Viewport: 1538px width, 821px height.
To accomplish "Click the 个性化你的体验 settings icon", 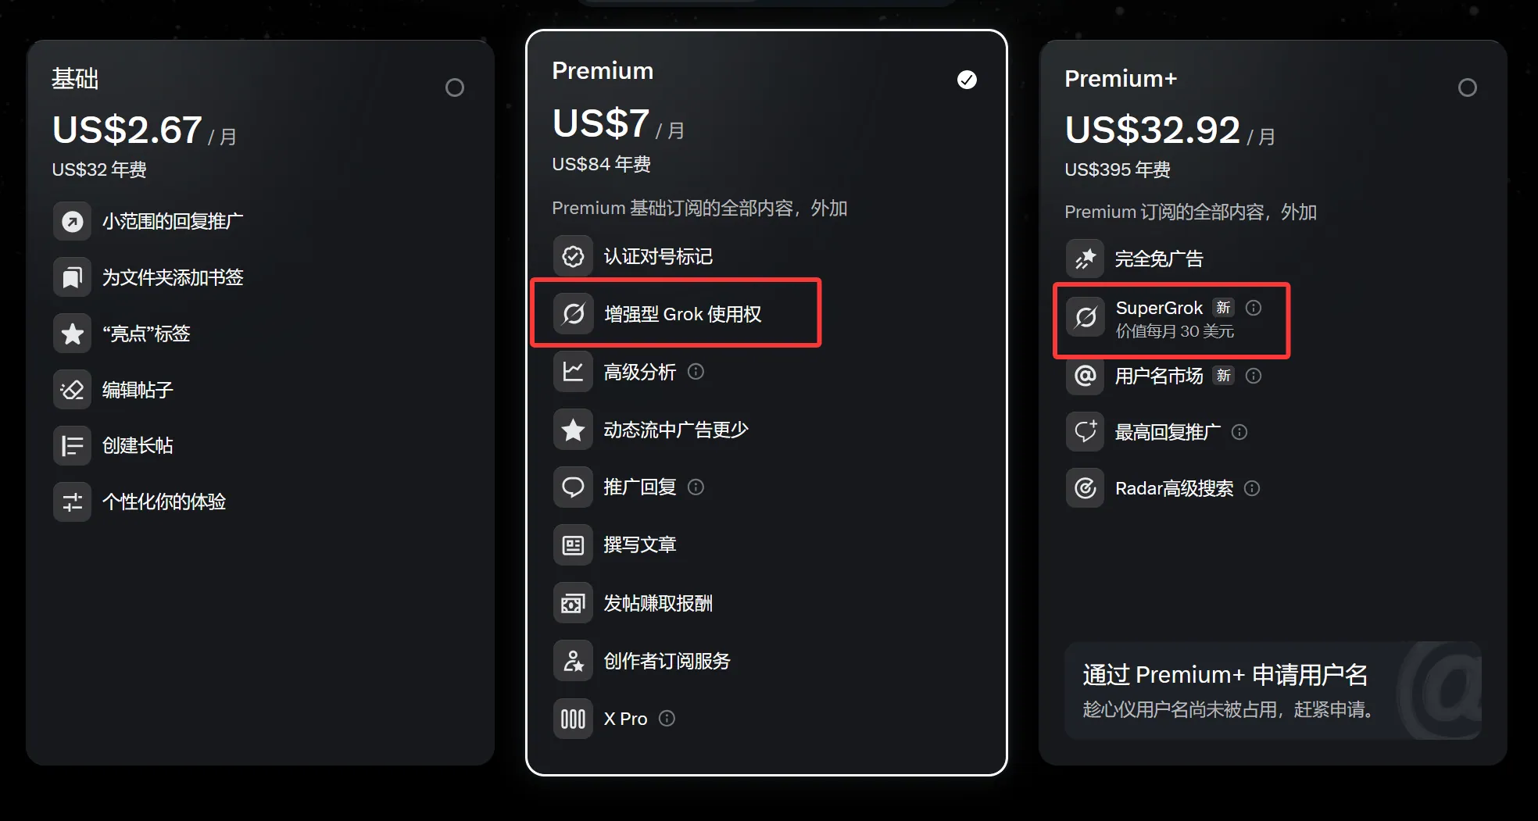I will point(72,502).
